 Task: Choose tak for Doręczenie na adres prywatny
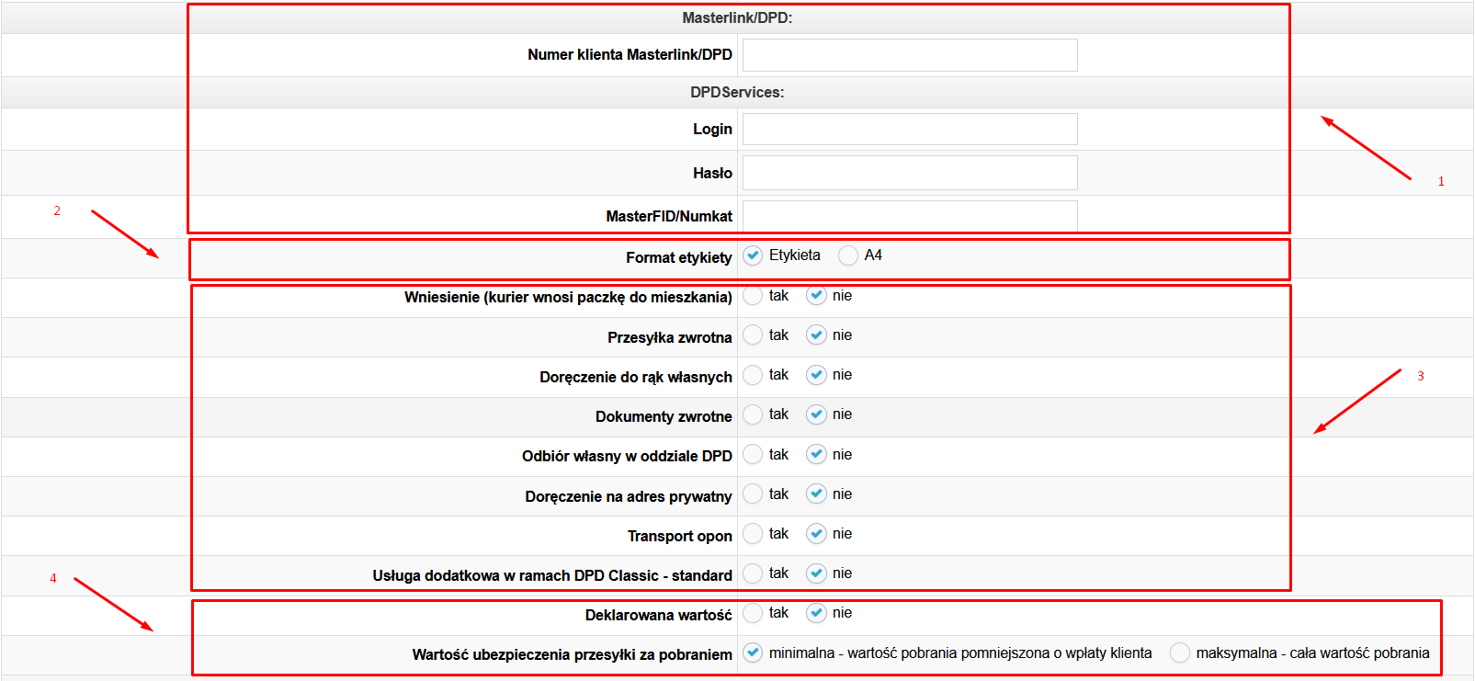pyautogui.click(x=753, y=494)
